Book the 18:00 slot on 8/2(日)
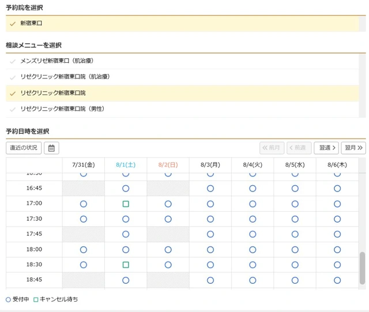 (x=168, y=250)
